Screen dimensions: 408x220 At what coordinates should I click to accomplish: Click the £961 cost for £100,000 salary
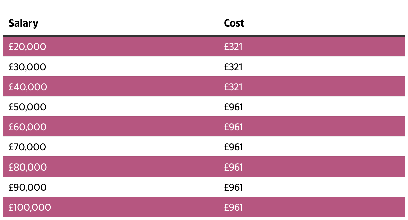(233, 207)
